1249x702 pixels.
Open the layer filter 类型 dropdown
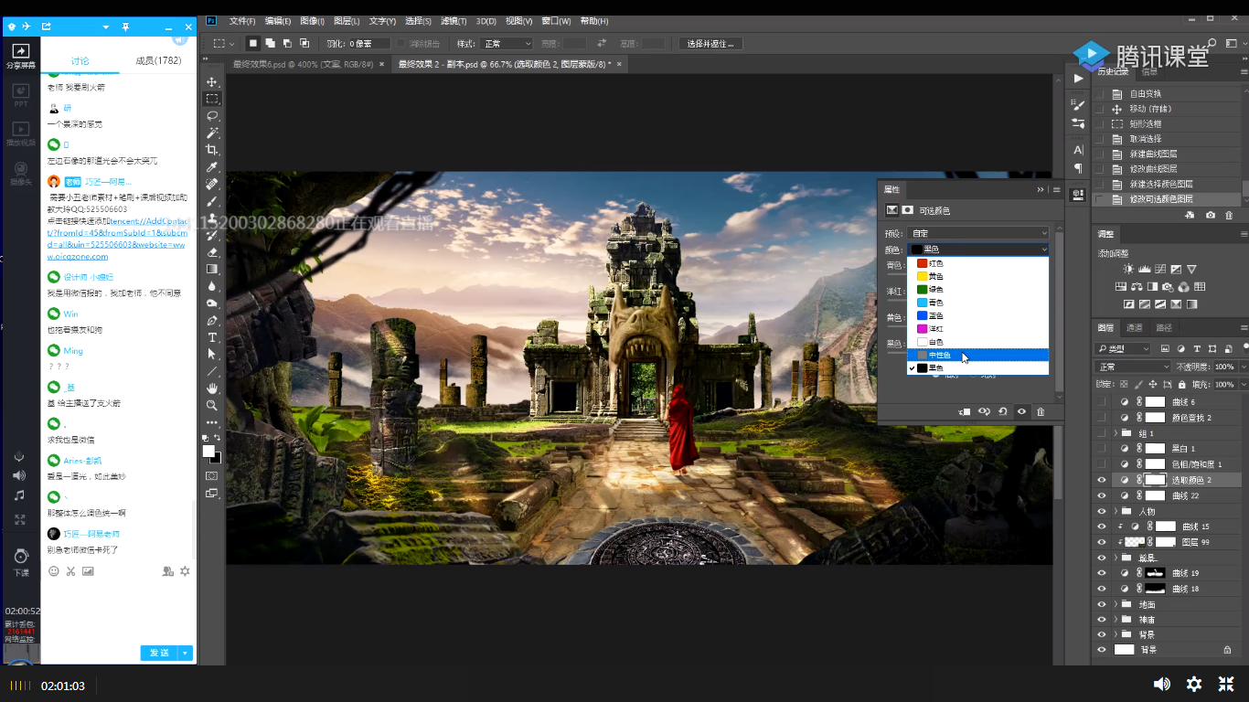point(1123,348)
